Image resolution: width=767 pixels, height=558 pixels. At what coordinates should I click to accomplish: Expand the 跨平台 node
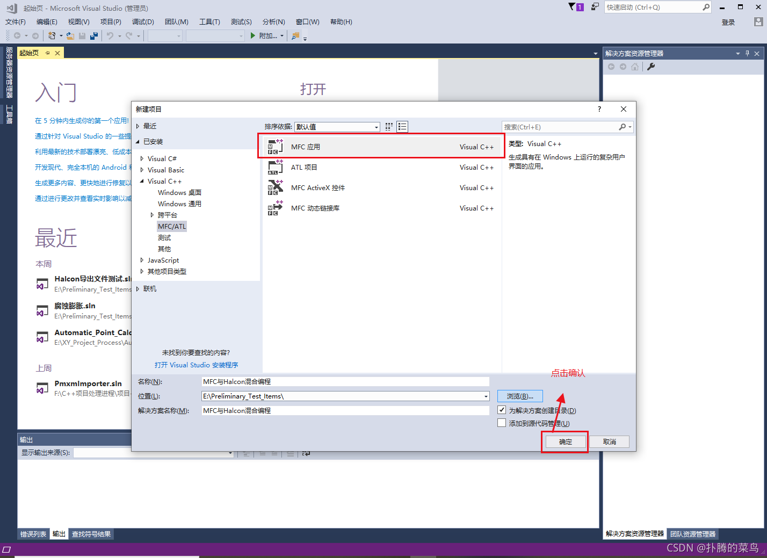[152, 215]
